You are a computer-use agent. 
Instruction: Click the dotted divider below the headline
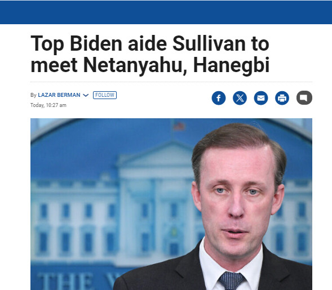[171, 82]
